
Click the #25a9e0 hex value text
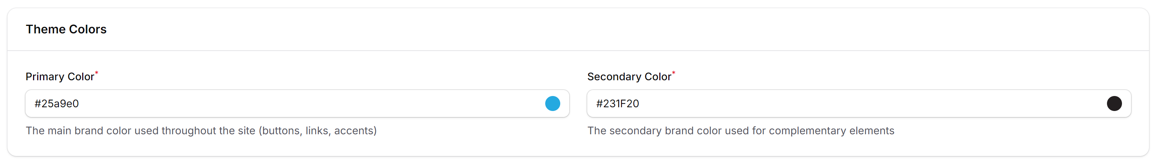tap(57, 104)
